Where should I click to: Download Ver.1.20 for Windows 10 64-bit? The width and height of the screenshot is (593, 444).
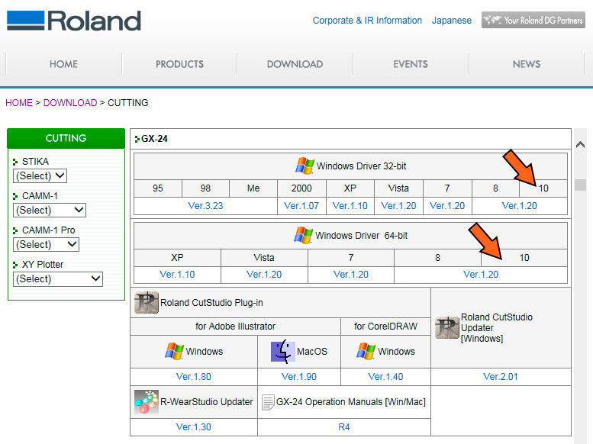click(481, 275)
